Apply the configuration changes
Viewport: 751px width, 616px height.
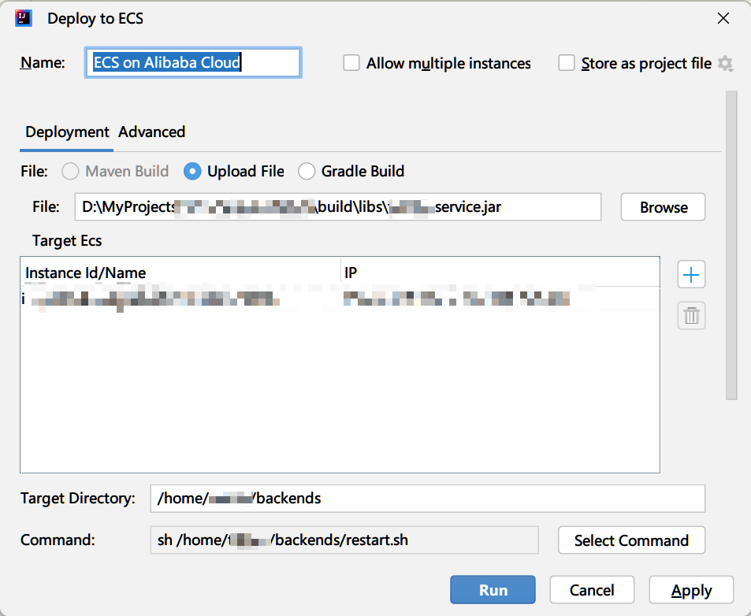tap(691, 590)
